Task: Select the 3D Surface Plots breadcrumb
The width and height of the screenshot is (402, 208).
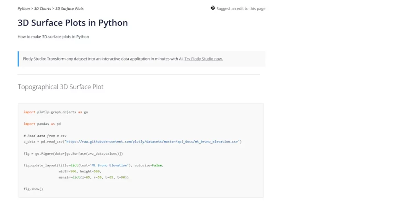Action: coord(69,9)
